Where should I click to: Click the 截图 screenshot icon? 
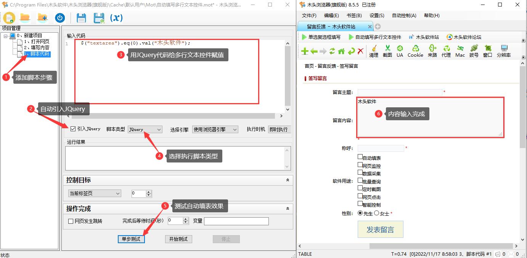387,51
